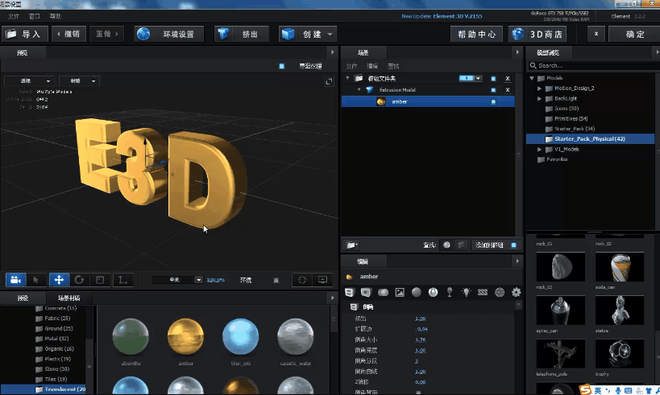Toggle checkbox on amber material row

493,101
